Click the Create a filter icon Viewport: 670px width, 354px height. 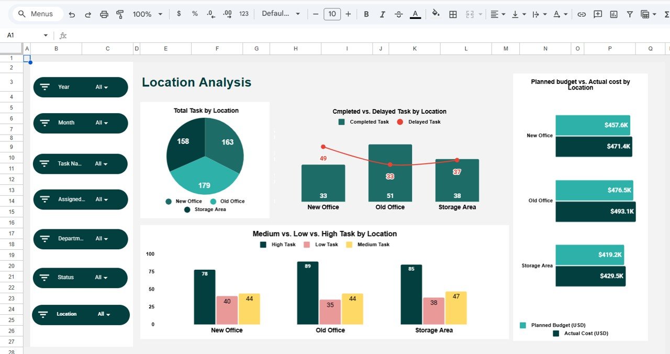629,14
